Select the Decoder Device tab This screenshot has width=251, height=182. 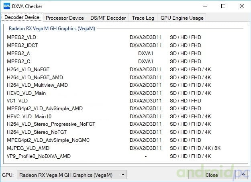pyautogui.click(x=22, y=17)
